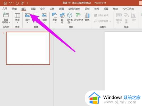Click the 表格 grid icon
The image size is (142, 106).
pos(17,15)
